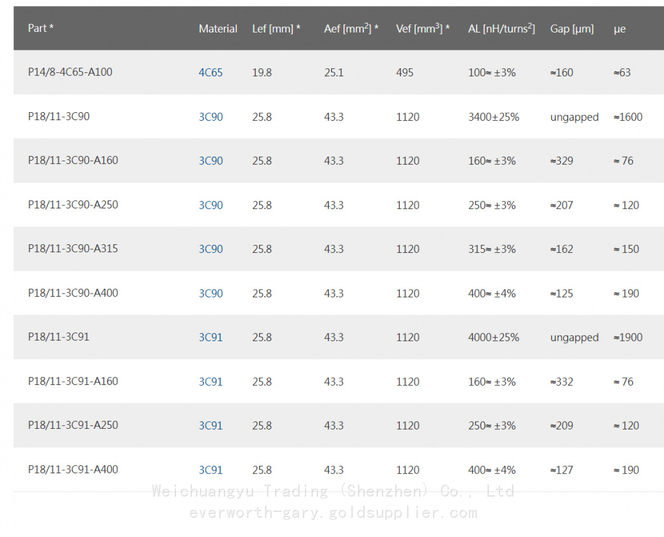Open 3C90 link in P18/11-3C90-A315 row
Screen dimensions: 664x537
210,249
